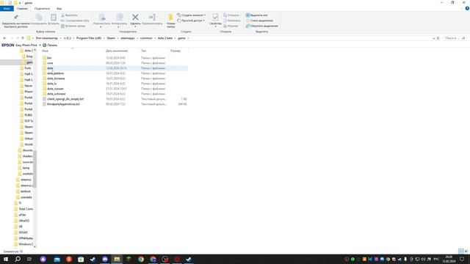This screenshot has width=470, height=264.
Task: Click Invert selection in the ribbon
Action: [261, 26]
